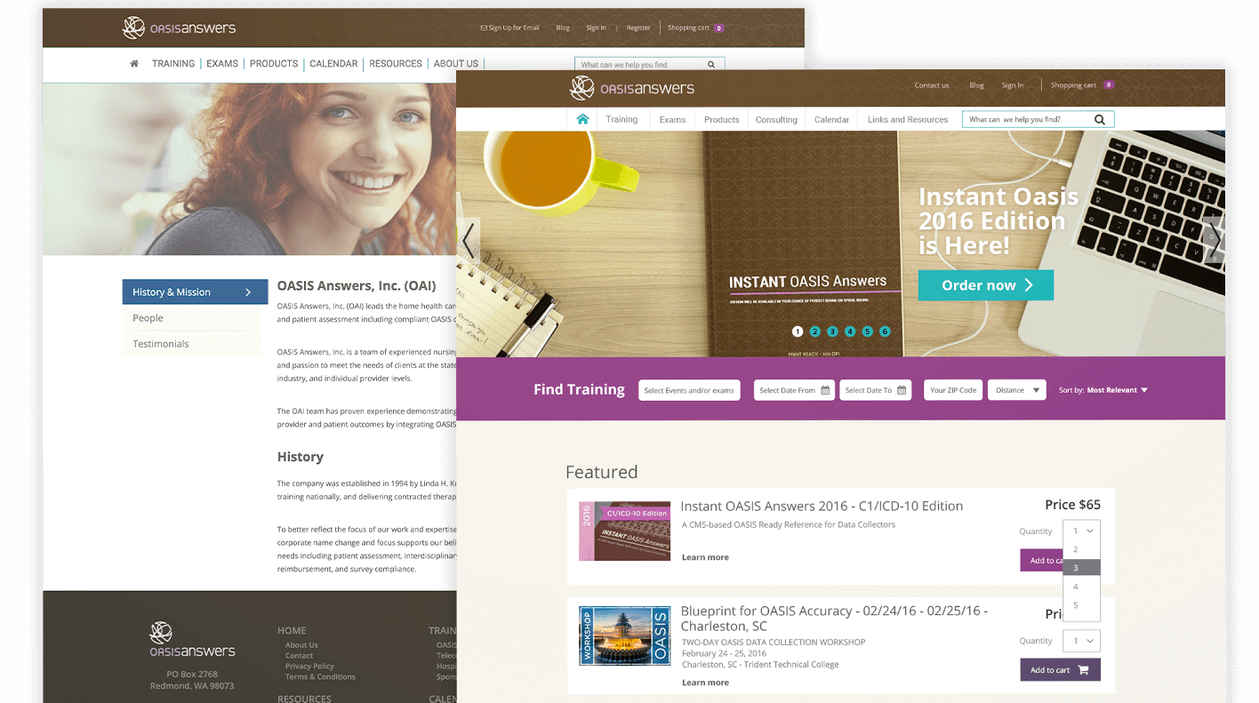This screenshot has width=1259, height=703.
Task: Open the ABOUT US menu in the back window
Action: point(456,64)
